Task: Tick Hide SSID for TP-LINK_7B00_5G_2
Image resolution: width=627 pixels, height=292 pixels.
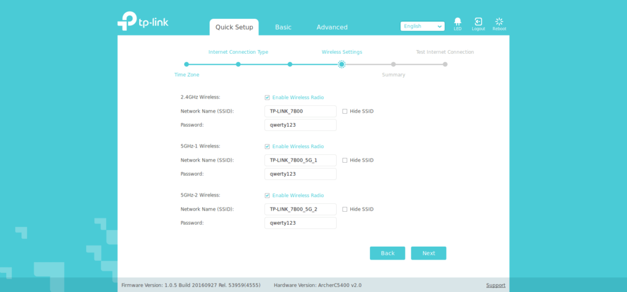Action: [345, 209]
